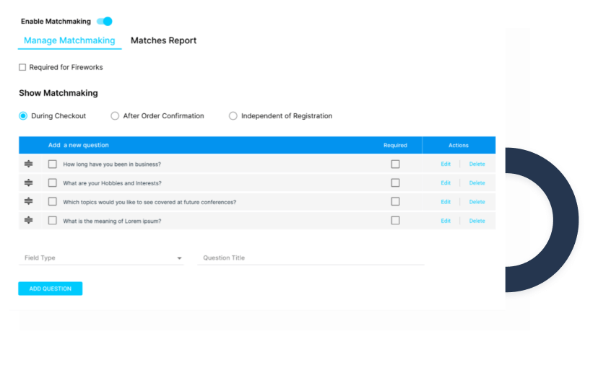Mark Hobbies and Interests question as required
The height and width of the screenshot is (365, 598).
395,183
